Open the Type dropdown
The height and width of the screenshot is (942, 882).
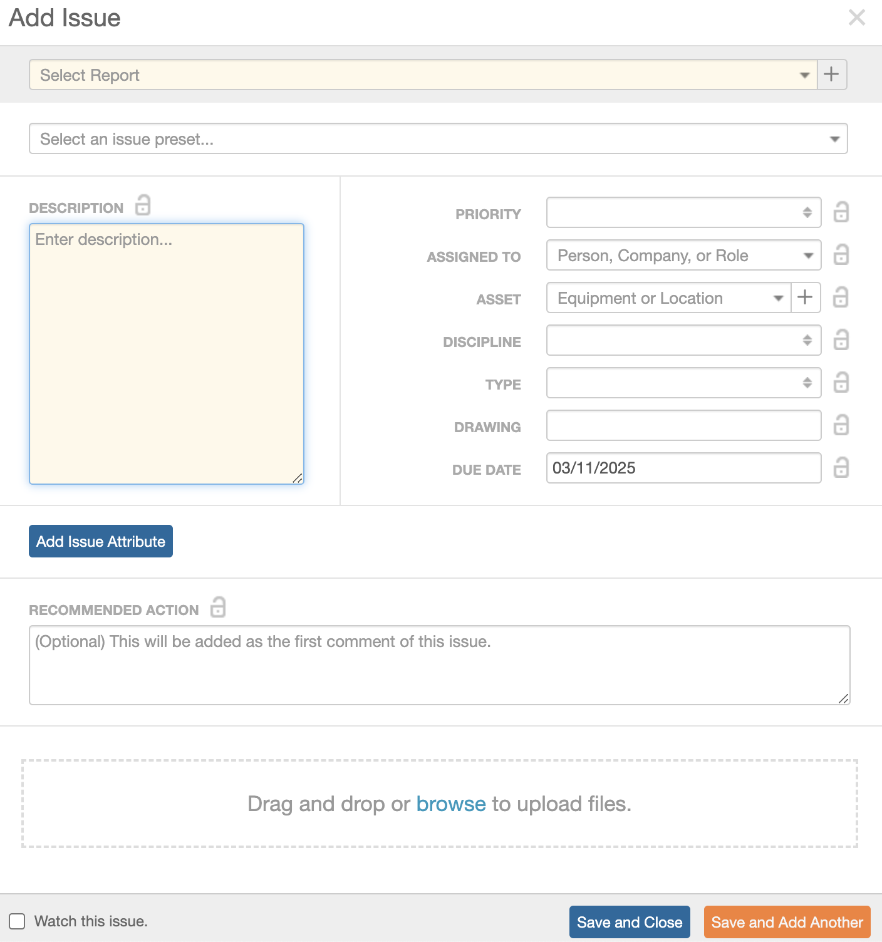(x=684, y=383)
